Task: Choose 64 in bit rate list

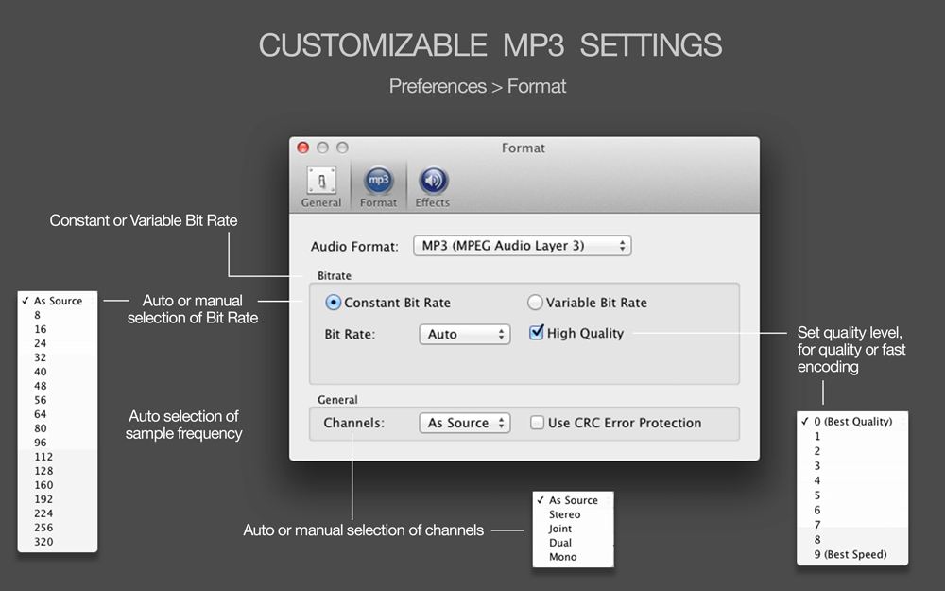Action: pyautogui.click(x=58, y=414)
